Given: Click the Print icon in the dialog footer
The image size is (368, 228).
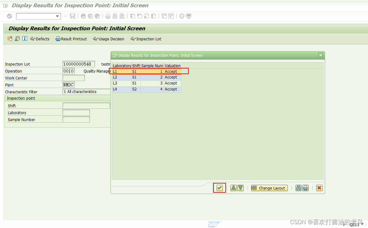Looking at the screenshot, I should [x=306, y=188].
